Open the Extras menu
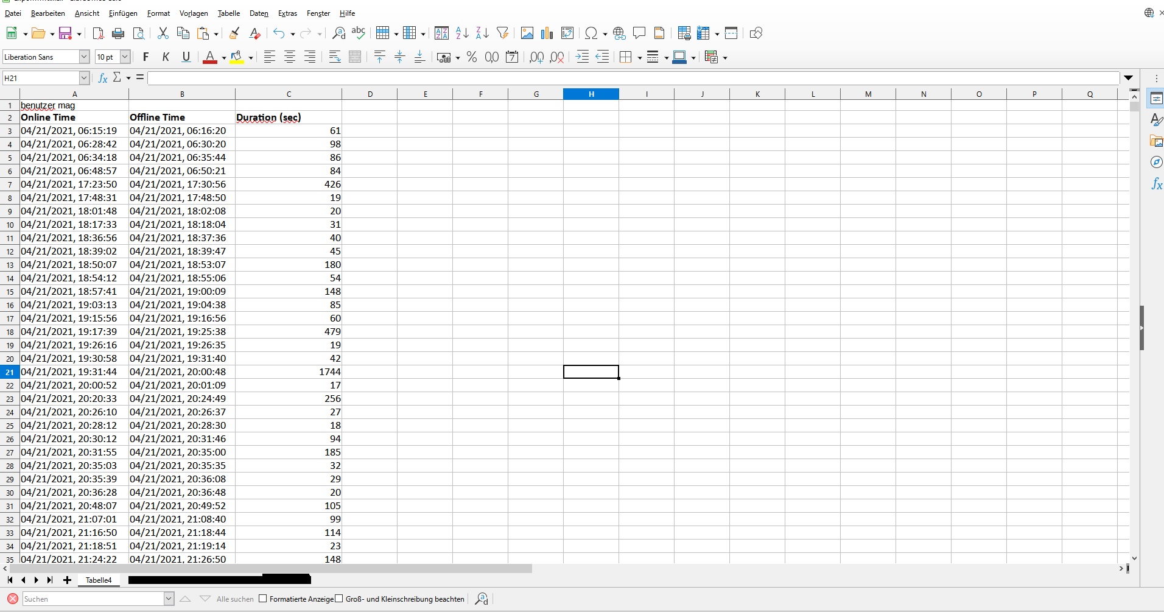The height and width of the screenshot is (612, 1164). (x=287, y=13)
